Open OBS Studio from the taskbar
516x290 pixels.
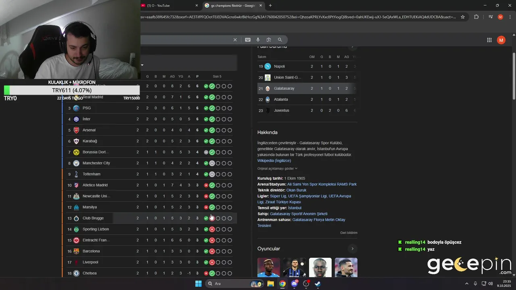click(306, 284)
